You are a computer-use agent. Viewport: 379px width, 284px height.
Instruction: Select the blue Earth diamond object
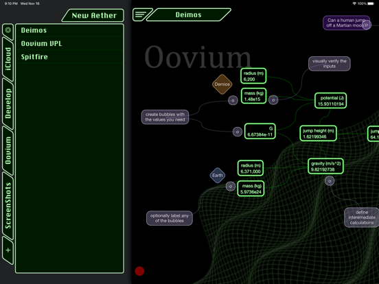(x=218, y=176)
